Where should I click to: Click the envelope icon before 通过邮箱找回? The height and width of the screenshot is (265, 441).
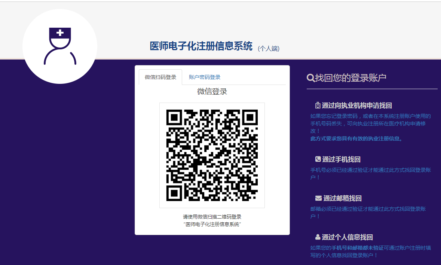[318, 198]
